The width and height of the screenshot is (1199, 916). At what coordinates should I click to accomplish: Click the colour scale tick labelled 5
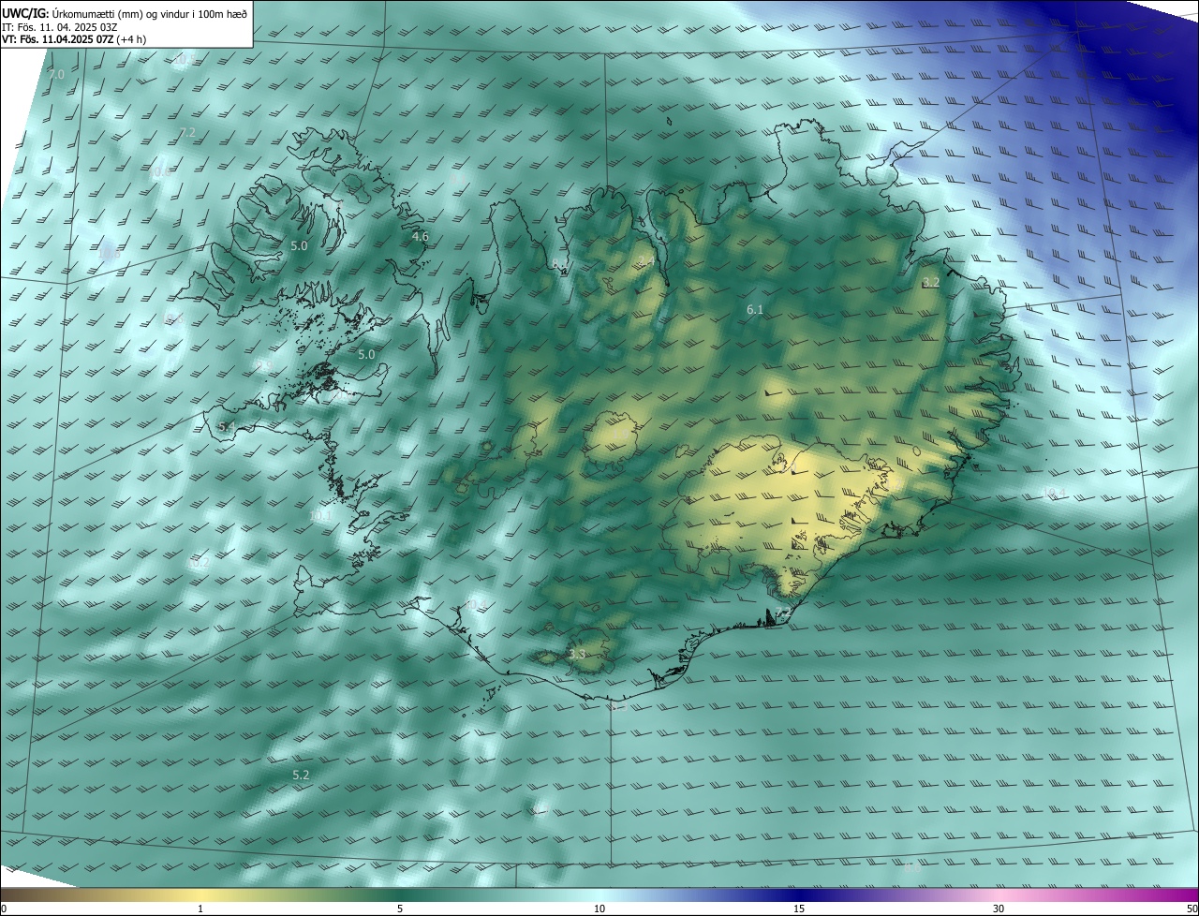tap(400, 909)
